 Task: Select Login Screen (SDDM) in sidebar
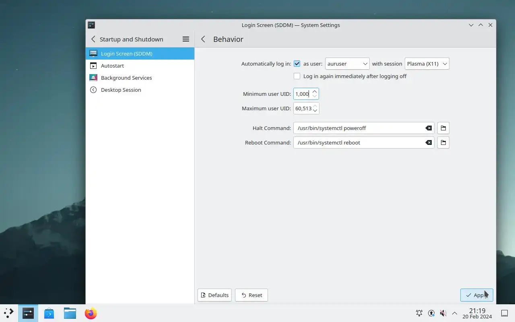tap(140, 54)
